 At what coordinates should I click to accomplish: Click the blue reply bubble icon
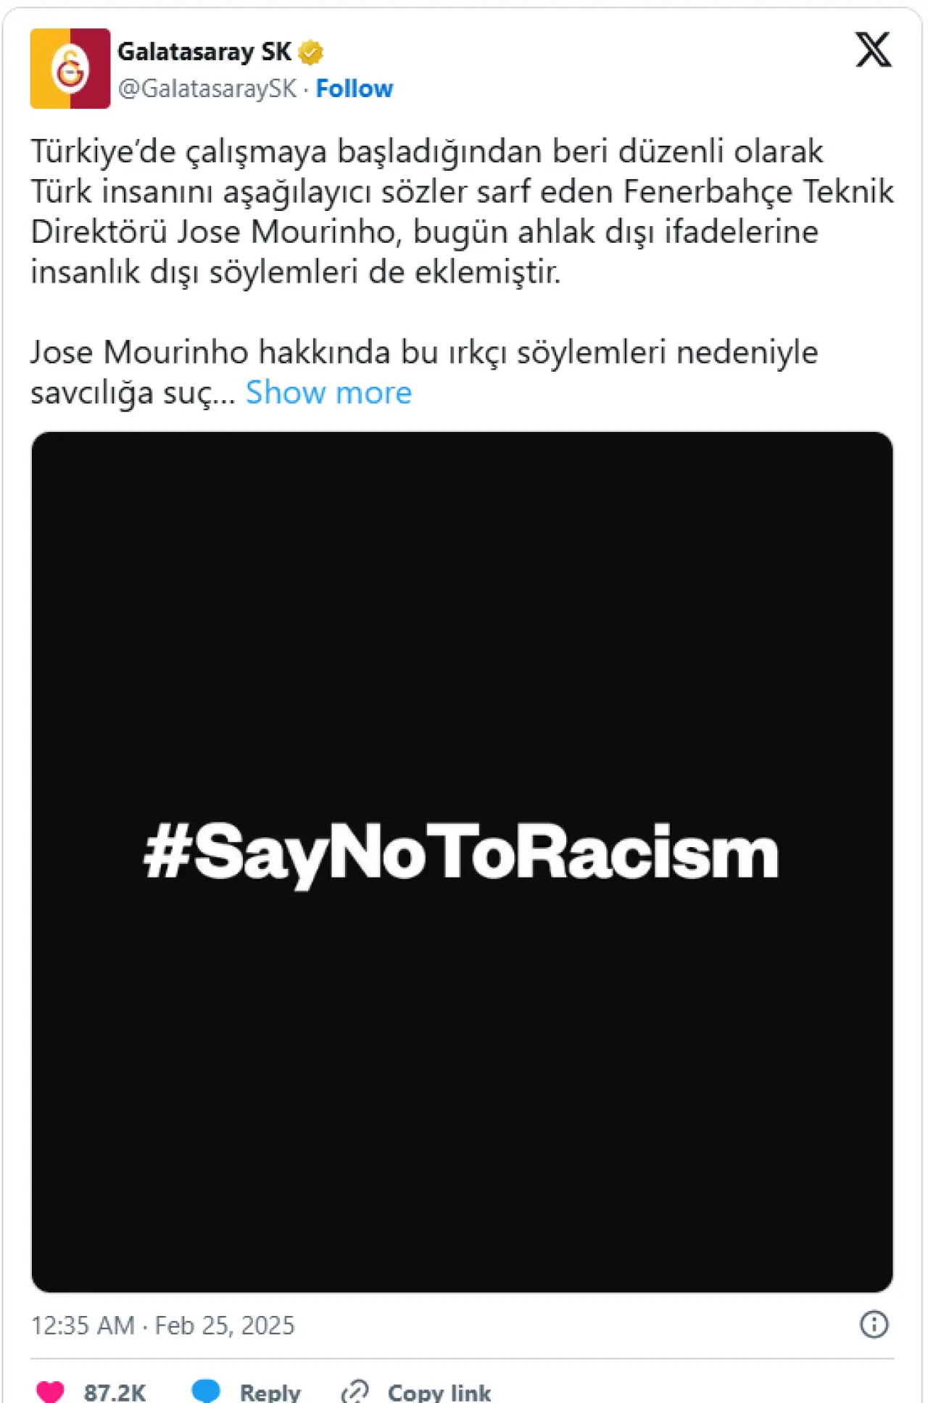coord(206,1391)
